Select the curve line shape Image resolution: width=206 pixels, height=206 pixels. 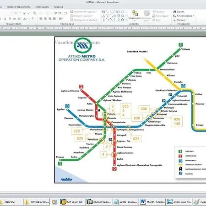coord(111,20)
